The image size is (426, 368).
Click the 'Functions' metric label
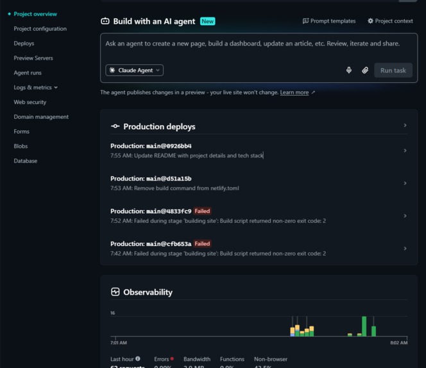click(232, 359)
